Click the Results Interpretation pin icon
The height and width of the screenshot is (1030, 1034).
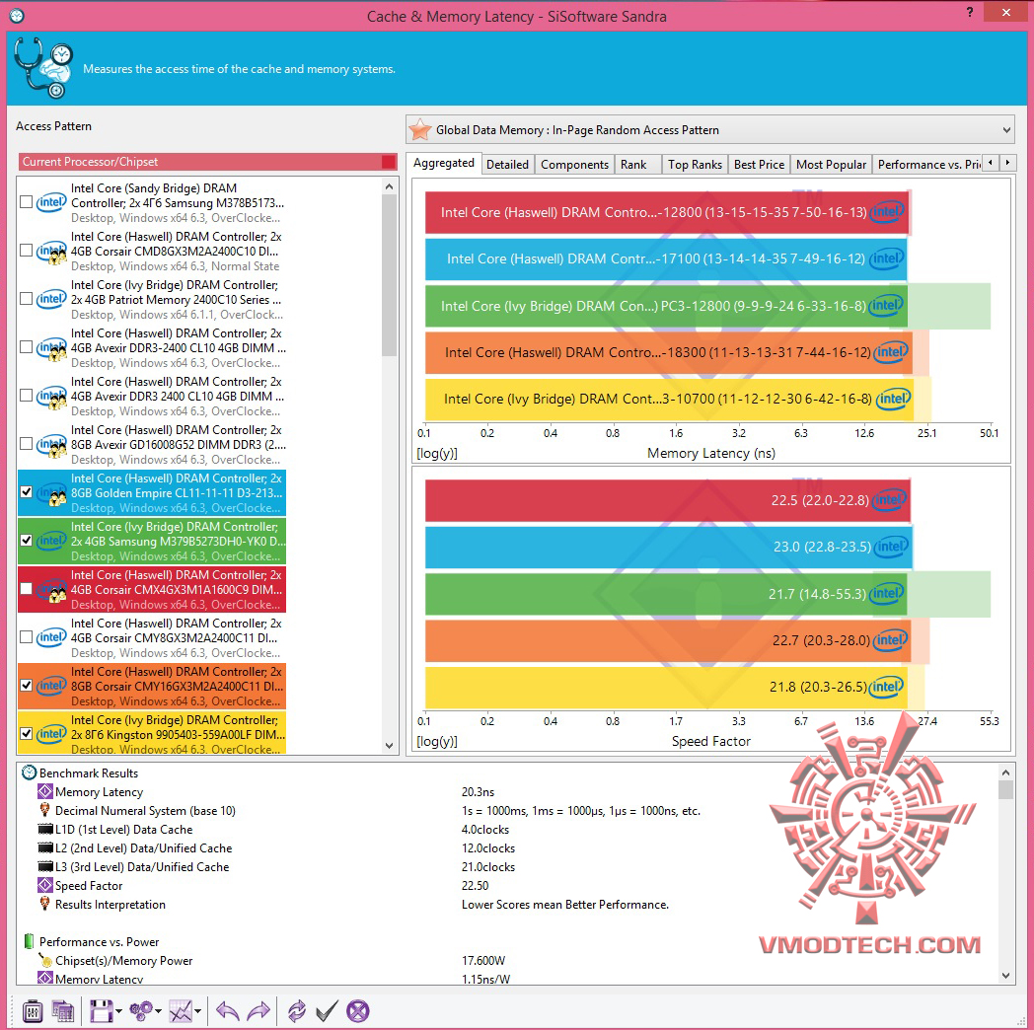click(44, 904)
